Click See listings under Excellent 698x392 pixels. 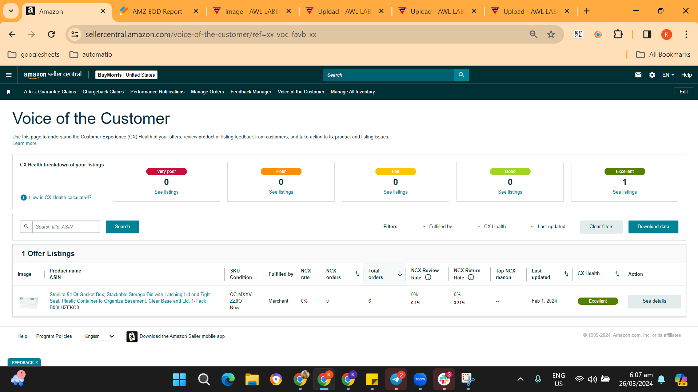[625, 192]
